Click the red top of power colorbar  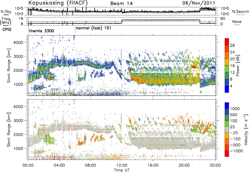pos(227,42)
